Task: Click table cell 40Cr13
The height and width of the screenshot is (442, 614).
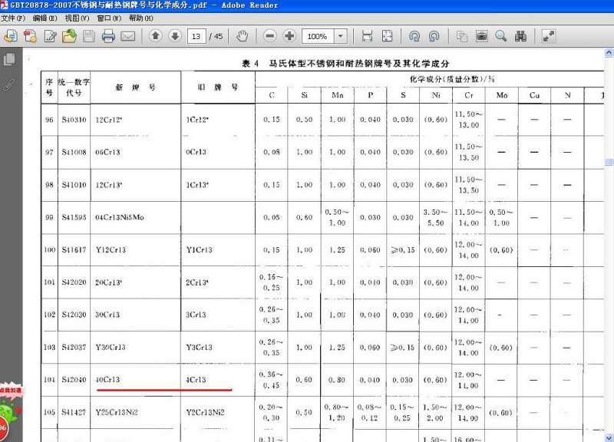Action: (x=107, y=380)
